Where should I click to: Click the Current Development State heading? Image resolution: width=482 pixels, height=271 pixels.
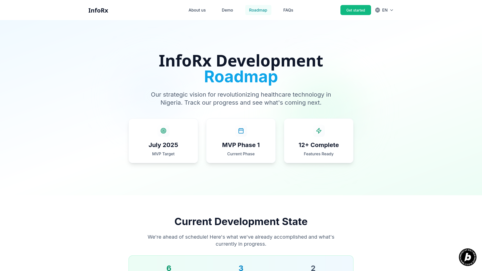[x=241, y=222]
